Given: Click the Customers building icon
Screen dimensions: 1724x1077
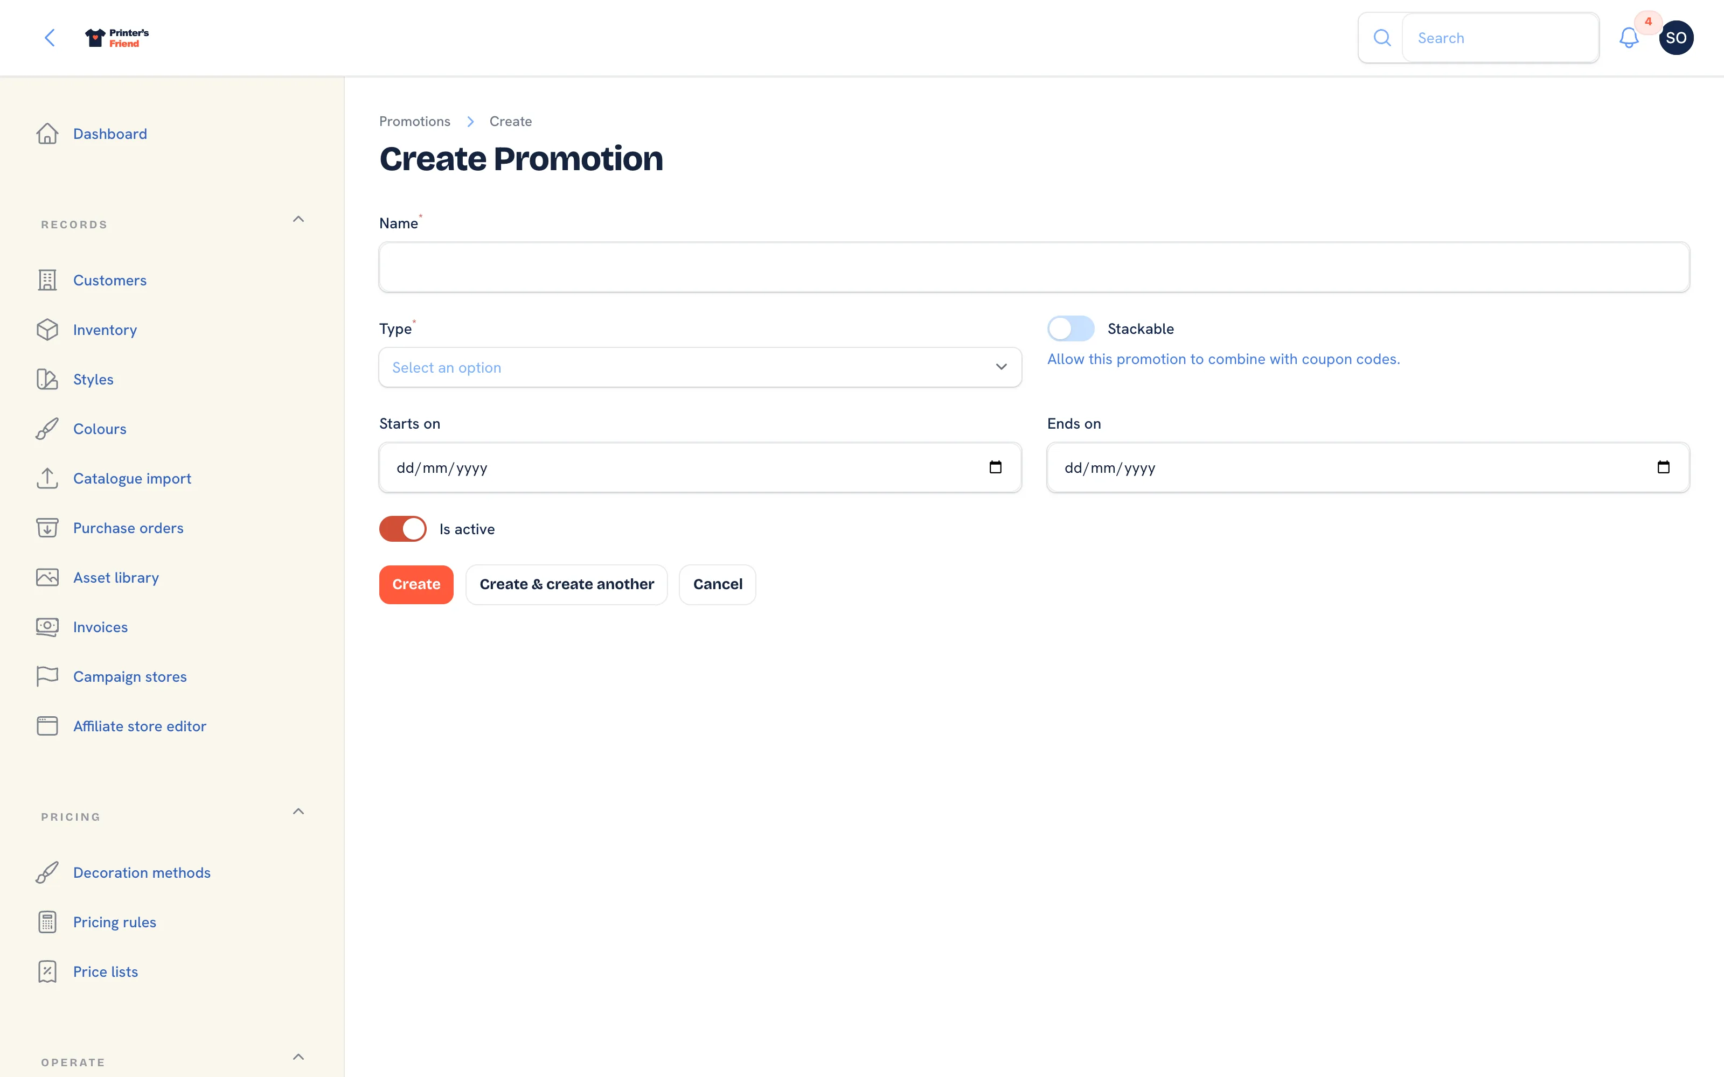Looking at the screenshot, I should [x=48, y=280].
